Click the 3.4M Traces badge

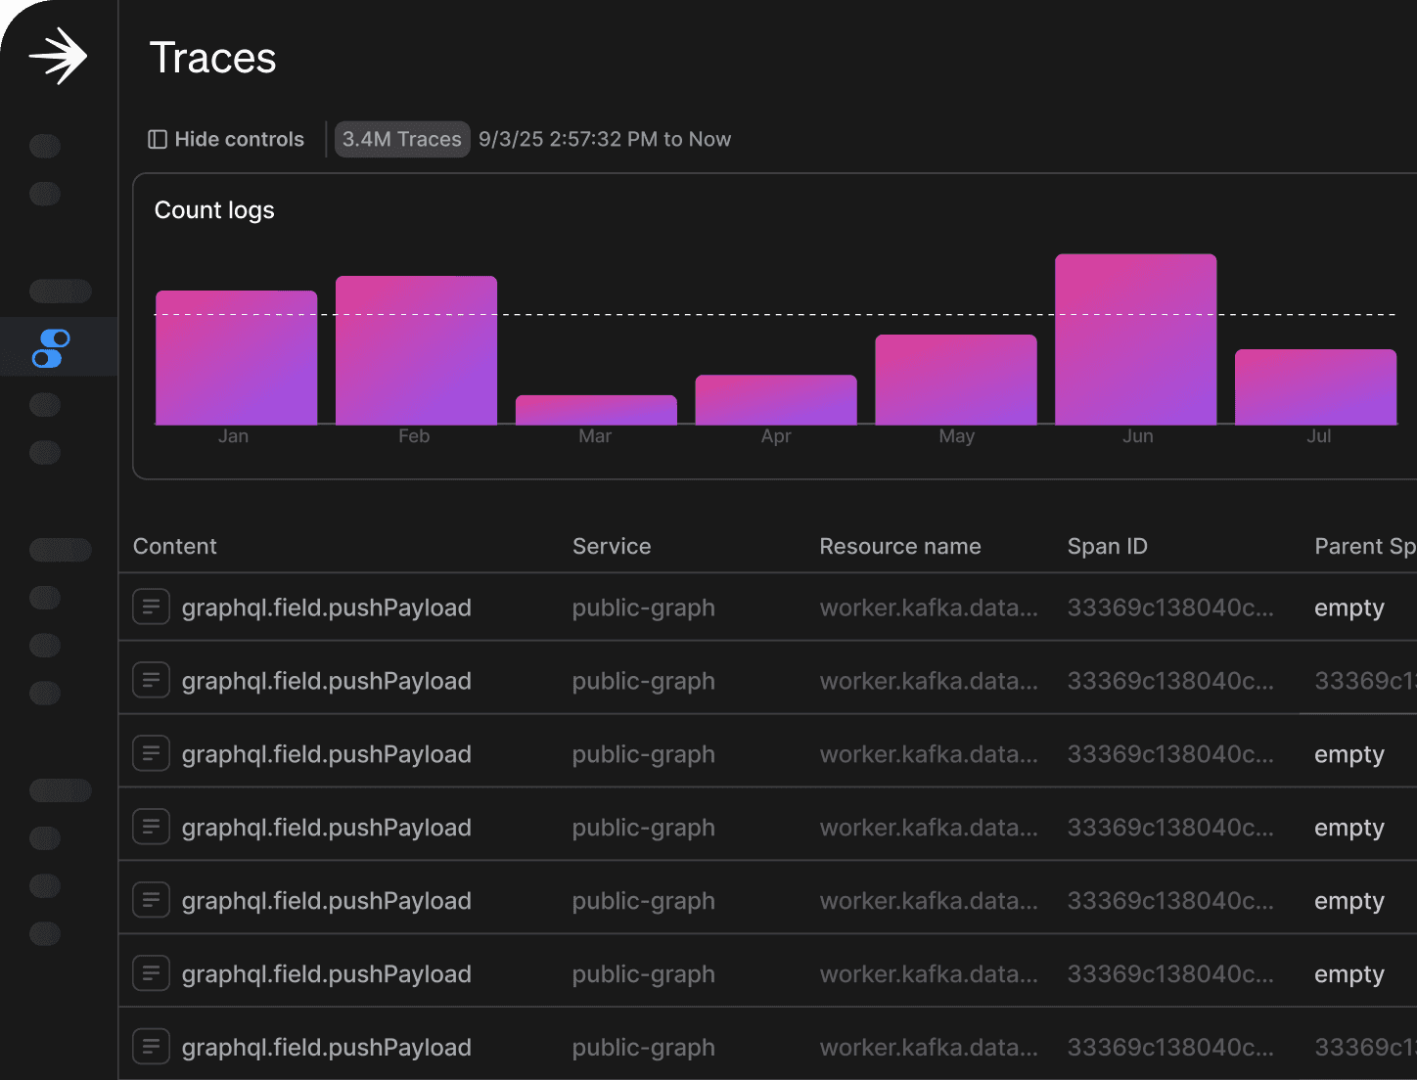pyautogui.click(x=402, y=140)
